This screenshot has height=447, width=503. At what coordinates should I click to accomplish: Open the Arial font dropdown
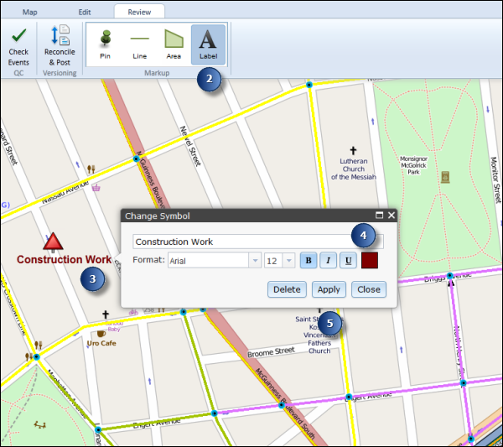point(255,261)
